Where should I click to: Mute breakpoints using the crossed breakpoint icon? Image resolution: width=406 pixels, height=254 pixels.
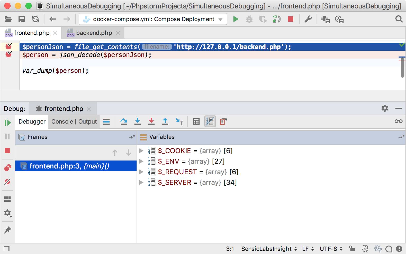[7, 182]
